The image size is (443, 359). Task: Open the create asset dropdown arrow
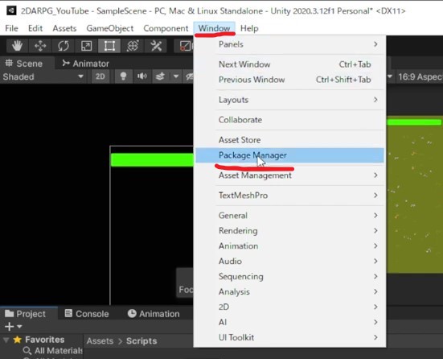[19, 327]
